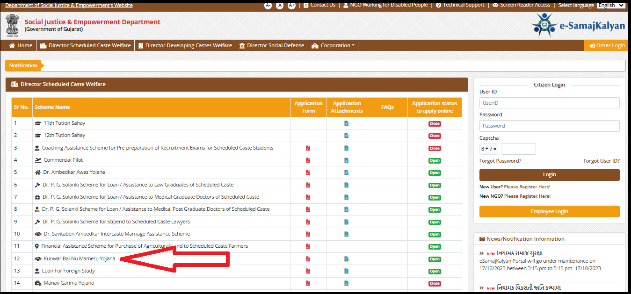Select Commercial Pilot scheme name
Viewport: 631px width, 294px height.
pos(63,160)
